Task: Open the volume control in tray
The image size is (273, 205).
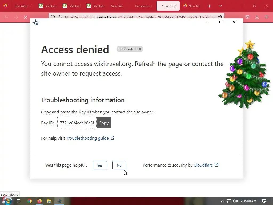Action: click(235, 201)
